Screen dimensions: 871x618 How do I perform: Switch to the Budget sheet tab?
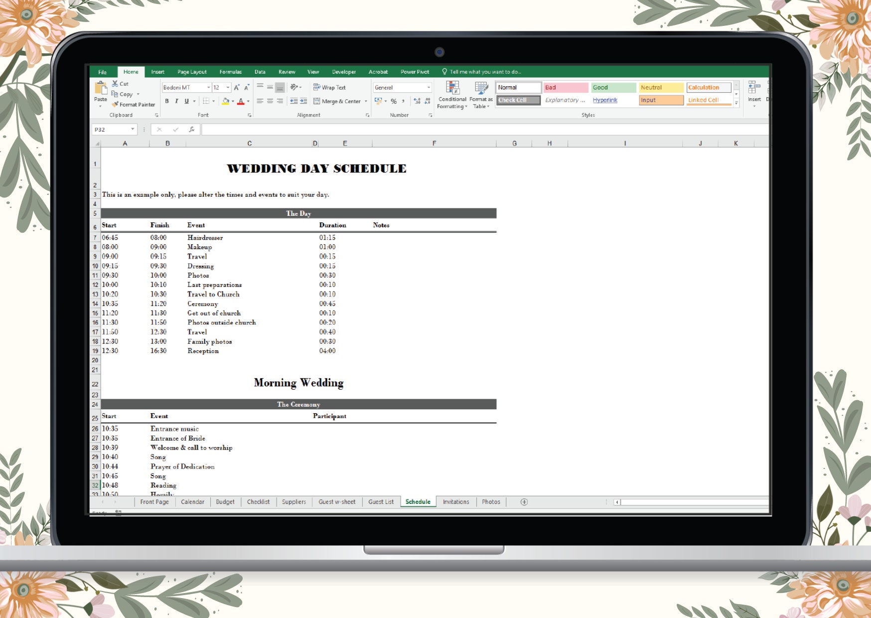pos(225,502)
